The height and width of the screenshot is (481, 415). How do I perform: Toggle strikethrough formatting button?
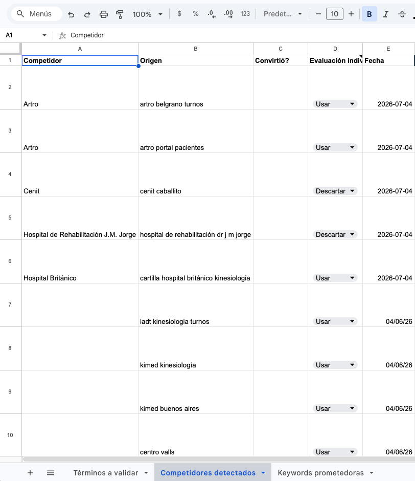point(402,14)
